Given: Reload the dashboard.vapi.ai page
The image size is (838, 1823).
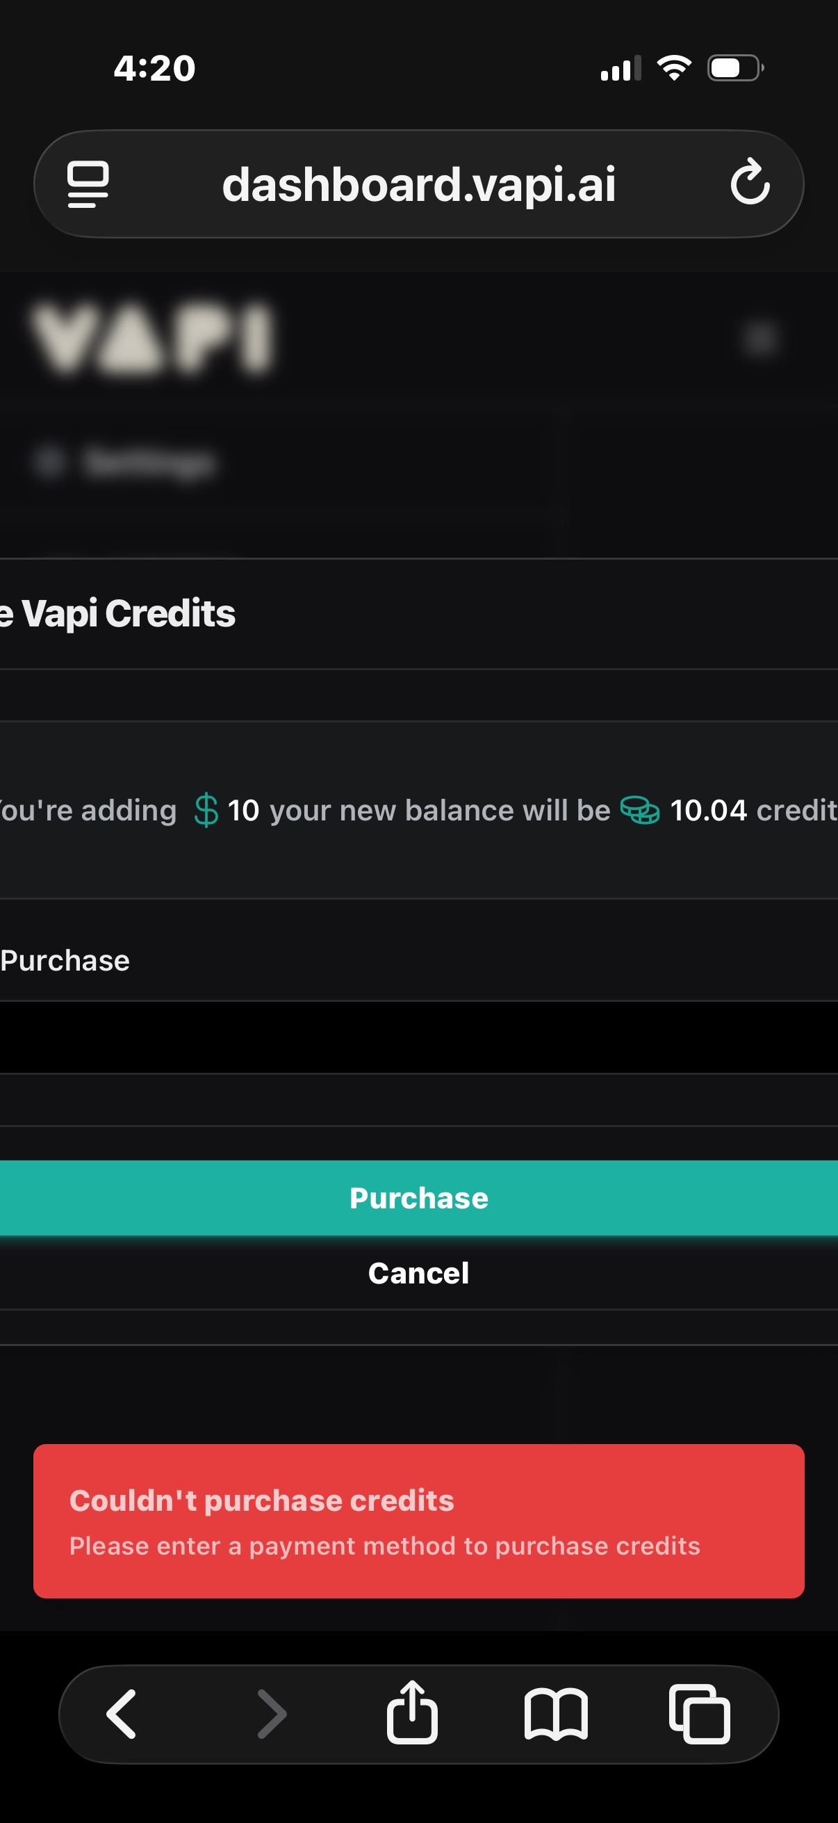Looking at the screenshot, I should pos(750,184).
